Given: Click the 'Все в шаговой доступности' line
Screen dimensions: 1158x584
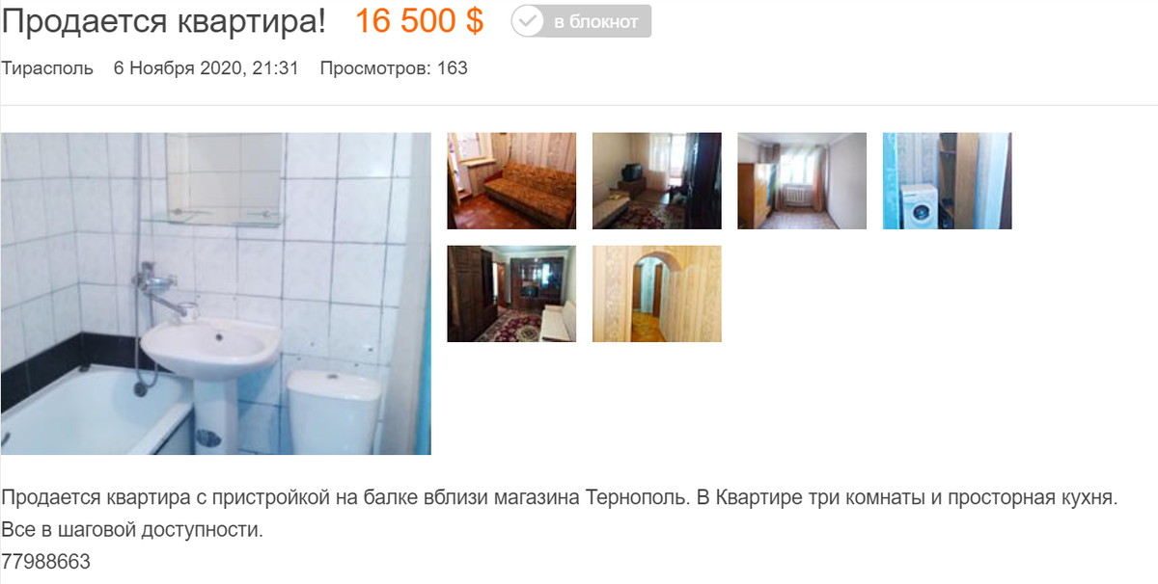Looking at the screenshot, I should [132, 530].
